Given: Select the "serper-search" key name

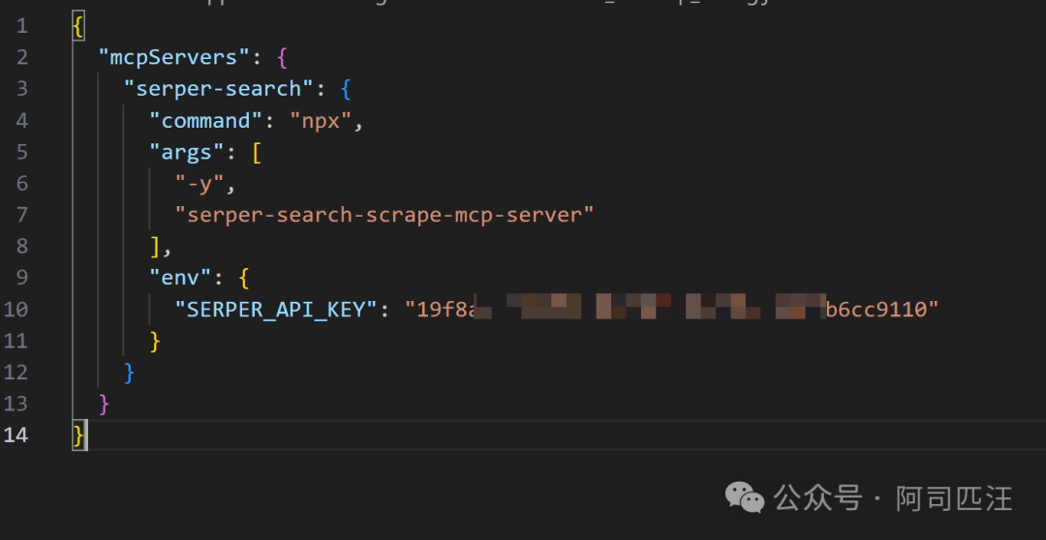Looking at the screenshot, I should [219, 89].
